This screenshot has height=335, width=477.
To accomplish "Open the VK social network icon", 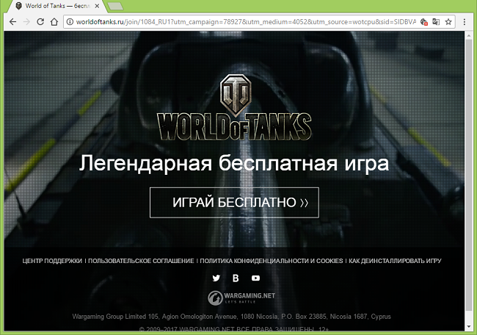I will [x=236, y=278].
